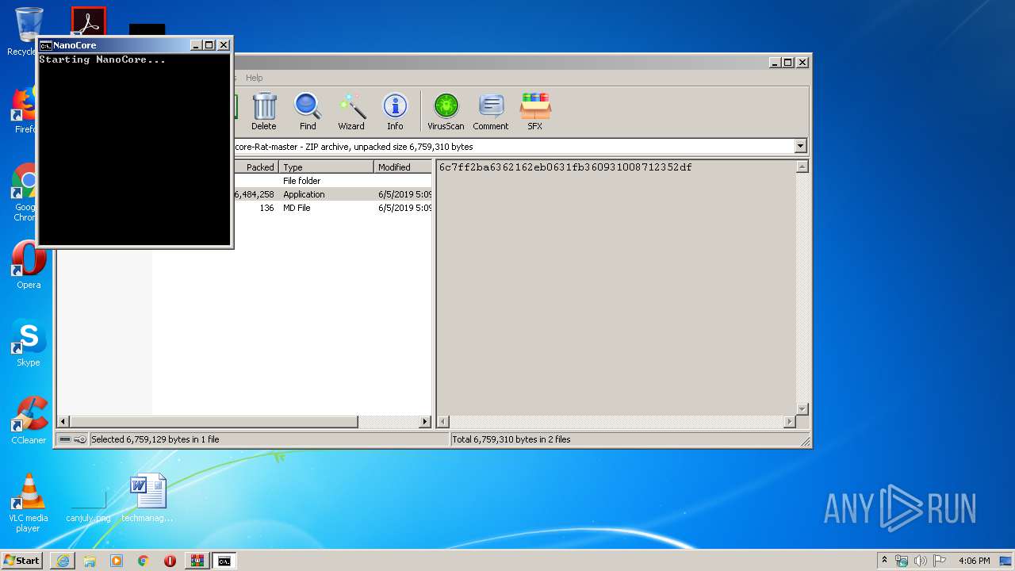Click the volume icon in the system tray
The width and height of the screenshot is (1015, 571).
(920, 561)
